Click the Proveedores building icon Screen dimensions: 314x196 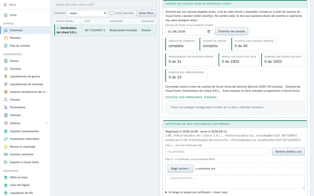point(6,107)
